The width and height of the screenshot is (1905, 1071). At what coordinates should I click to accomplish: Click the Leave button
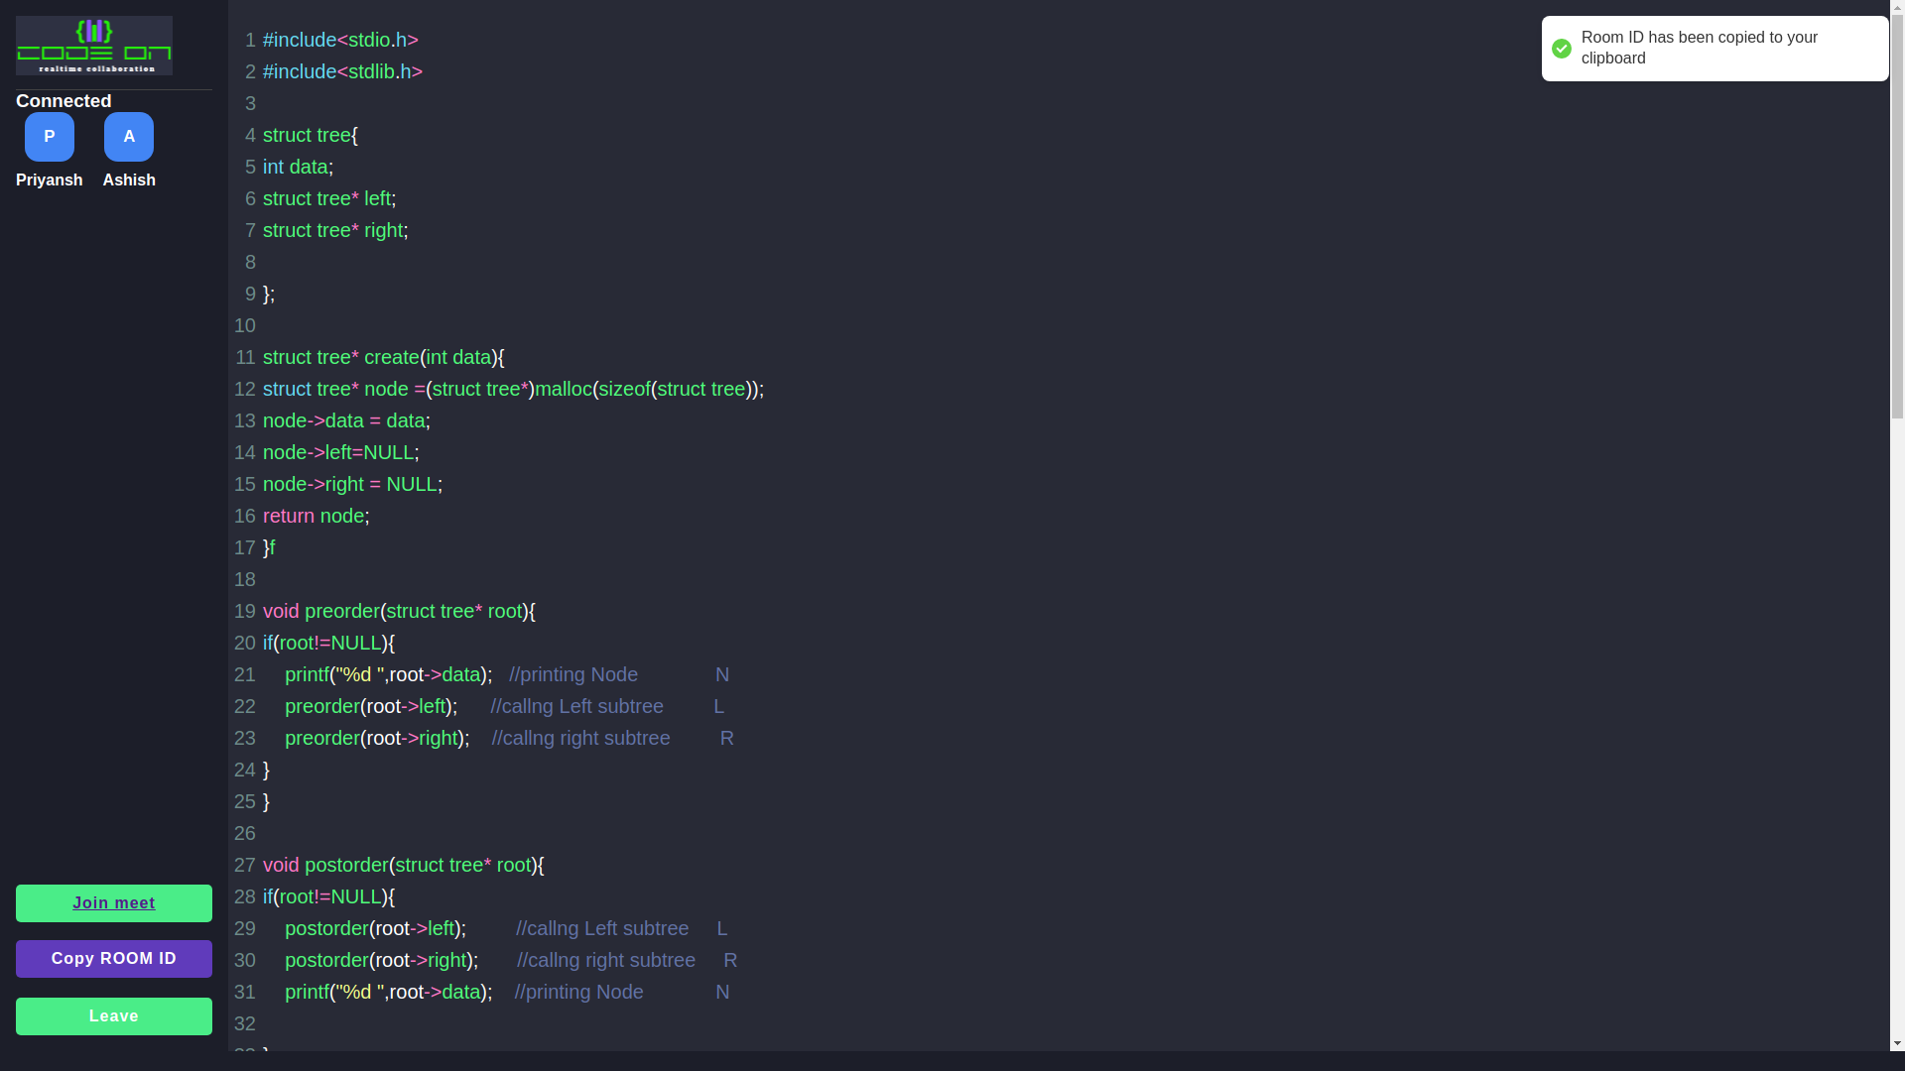pos(113,1015)
